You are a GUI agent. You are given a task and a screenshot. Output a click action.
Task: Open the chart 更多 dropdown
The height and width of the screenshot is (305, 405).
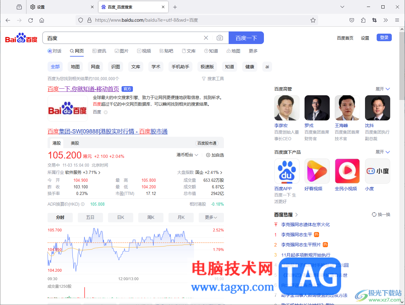click(x=211, y=218)
